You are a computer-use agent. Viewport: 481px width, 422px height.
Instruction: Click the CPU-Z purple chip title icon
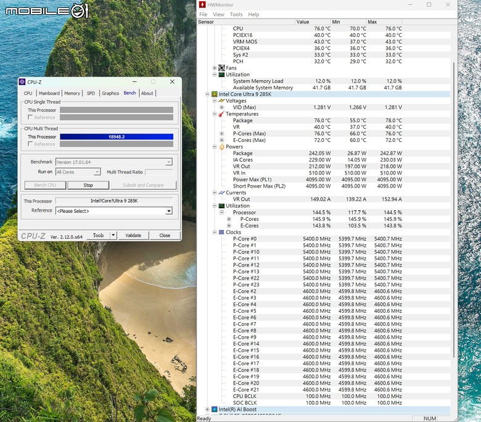[22, 82]
